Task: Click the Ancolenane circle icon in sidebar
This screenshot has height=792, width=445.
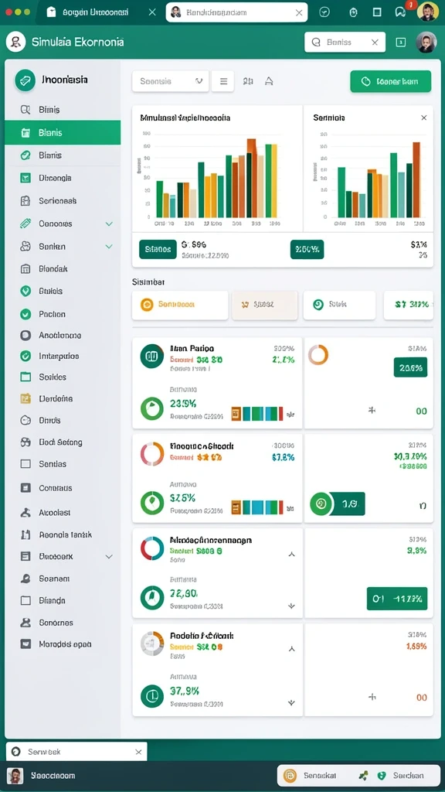Action: pyautogui.click(x=25, y=335)
